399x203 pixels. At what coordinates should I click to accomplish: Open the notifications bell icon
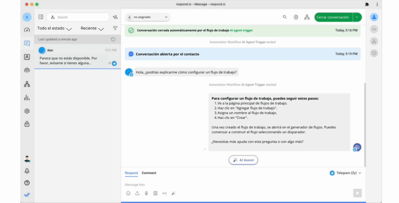(x=27, y=171)
